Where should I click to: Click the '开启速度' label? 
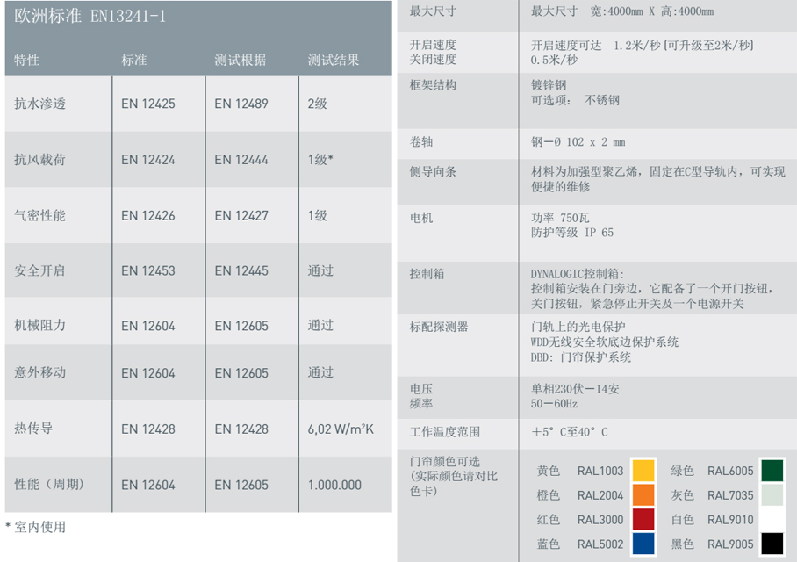click(433, 45)
